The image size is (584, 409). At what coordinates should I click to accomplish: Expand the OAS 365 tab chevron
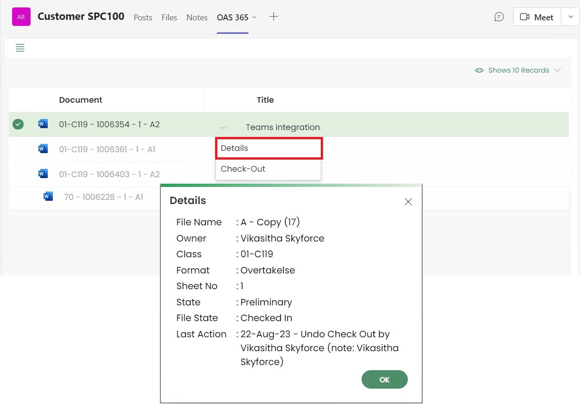254,17
